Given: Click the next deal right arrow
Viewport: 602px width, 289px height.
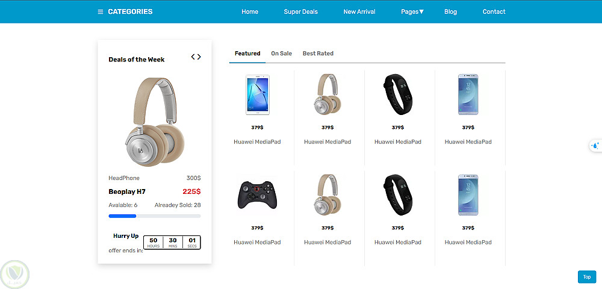Looking at the screenshot, I should click(x=199, y=57).
